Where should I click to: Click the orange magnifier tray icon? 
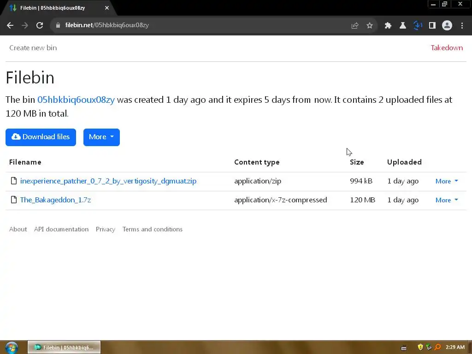tap(437, 347)
